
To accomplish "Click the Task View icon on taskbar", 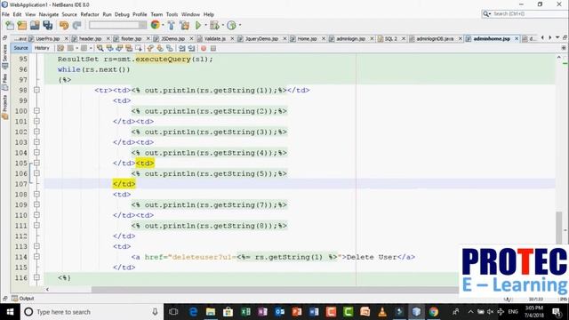I will tap(173, 312).
